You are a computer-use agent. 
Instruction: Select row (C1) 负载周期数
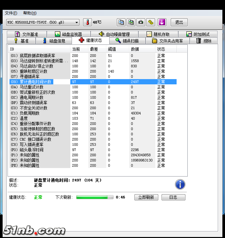[x=93, y=113]
